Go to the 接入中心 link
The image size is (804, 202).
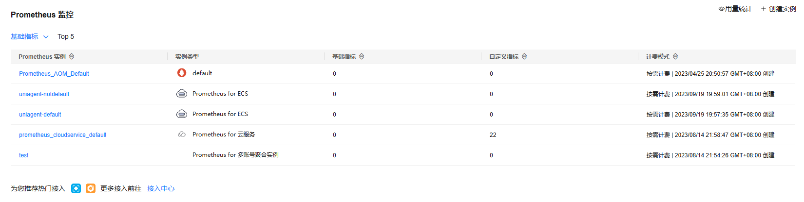(x=161, y=188)
